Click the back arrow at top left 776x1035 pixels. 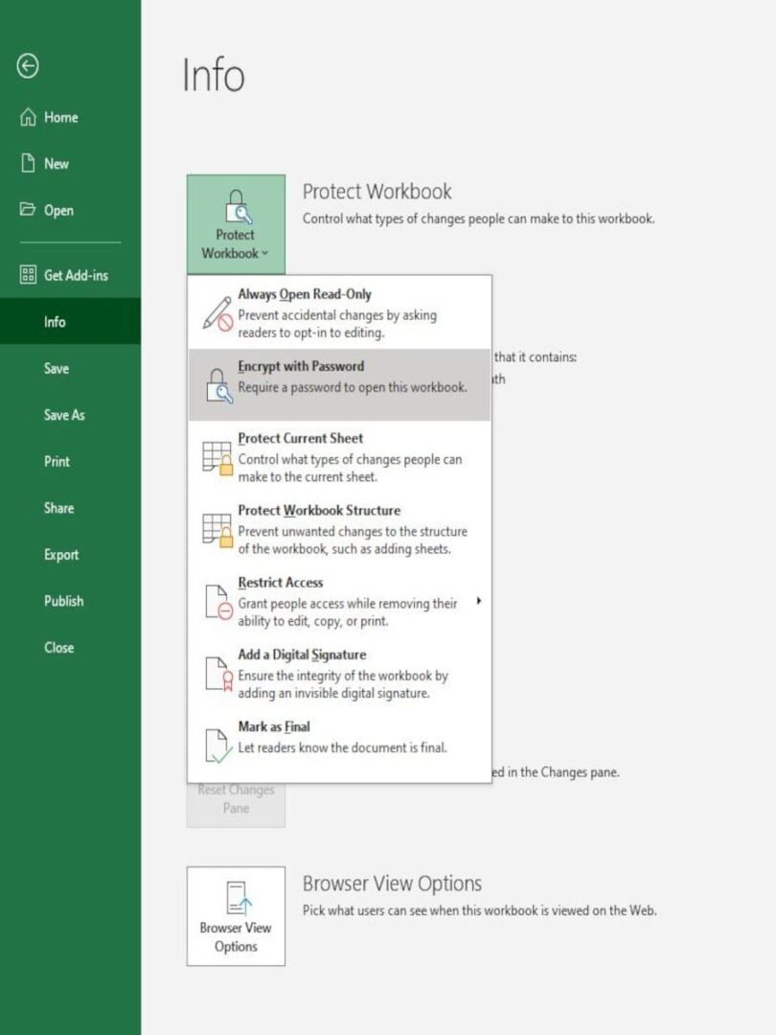coord(30,66)
